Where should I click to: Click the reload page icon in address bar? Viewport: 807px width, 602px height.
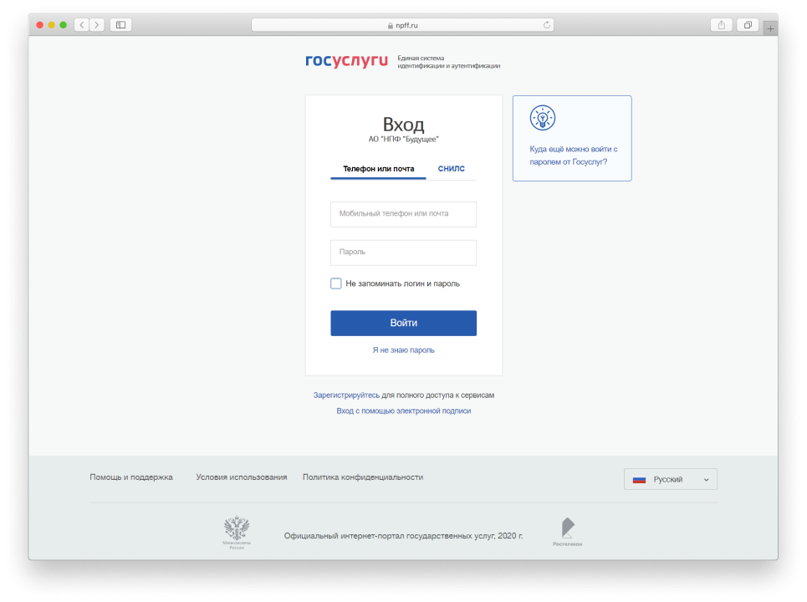[547, 25]
